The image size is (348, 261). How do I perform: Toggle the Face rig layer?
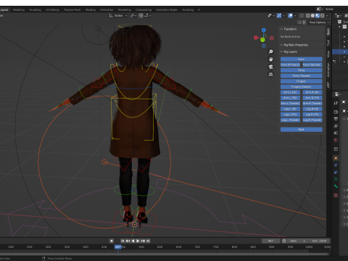(x=302, y=59)
